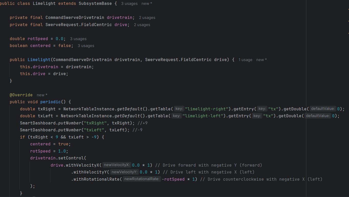This screenshot has height=197, width=349.
Task: Open "2 usages" hint next to the drivetrain field
Action: coord(147,18)
